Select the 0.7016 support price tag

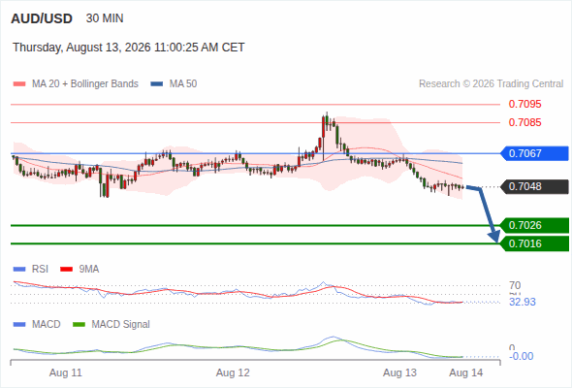click(x=534, y=243)
